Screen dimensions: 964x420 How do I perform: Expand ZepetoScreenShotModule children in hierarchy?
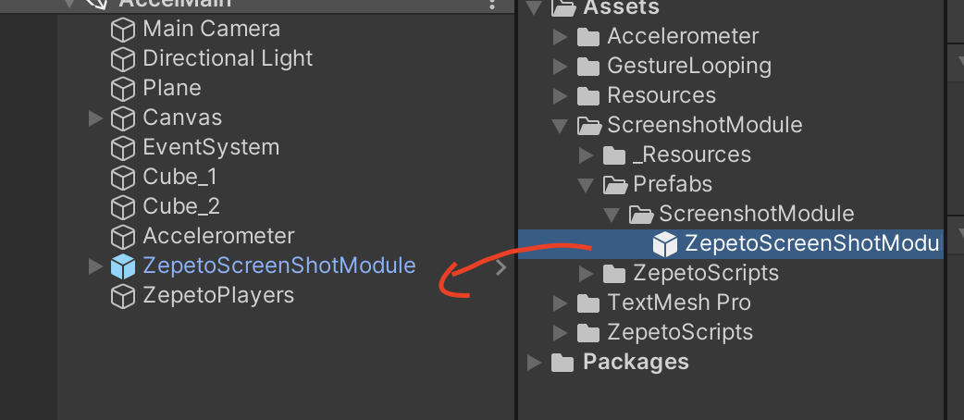(95, 266)
